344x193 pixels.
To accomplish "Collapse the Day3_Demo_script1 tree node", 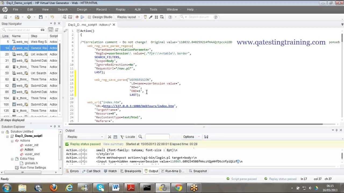I will 8,136.
